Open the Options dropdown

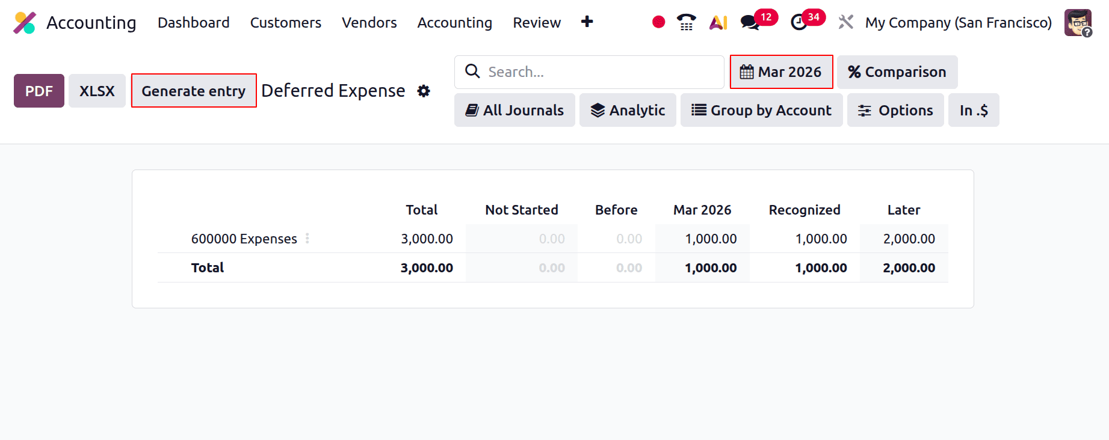895,110
